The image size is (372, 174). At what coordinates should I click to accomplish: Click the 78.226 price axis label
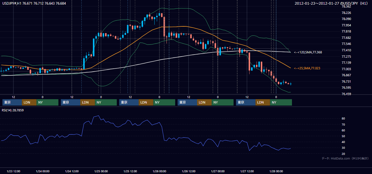[346, 13]
